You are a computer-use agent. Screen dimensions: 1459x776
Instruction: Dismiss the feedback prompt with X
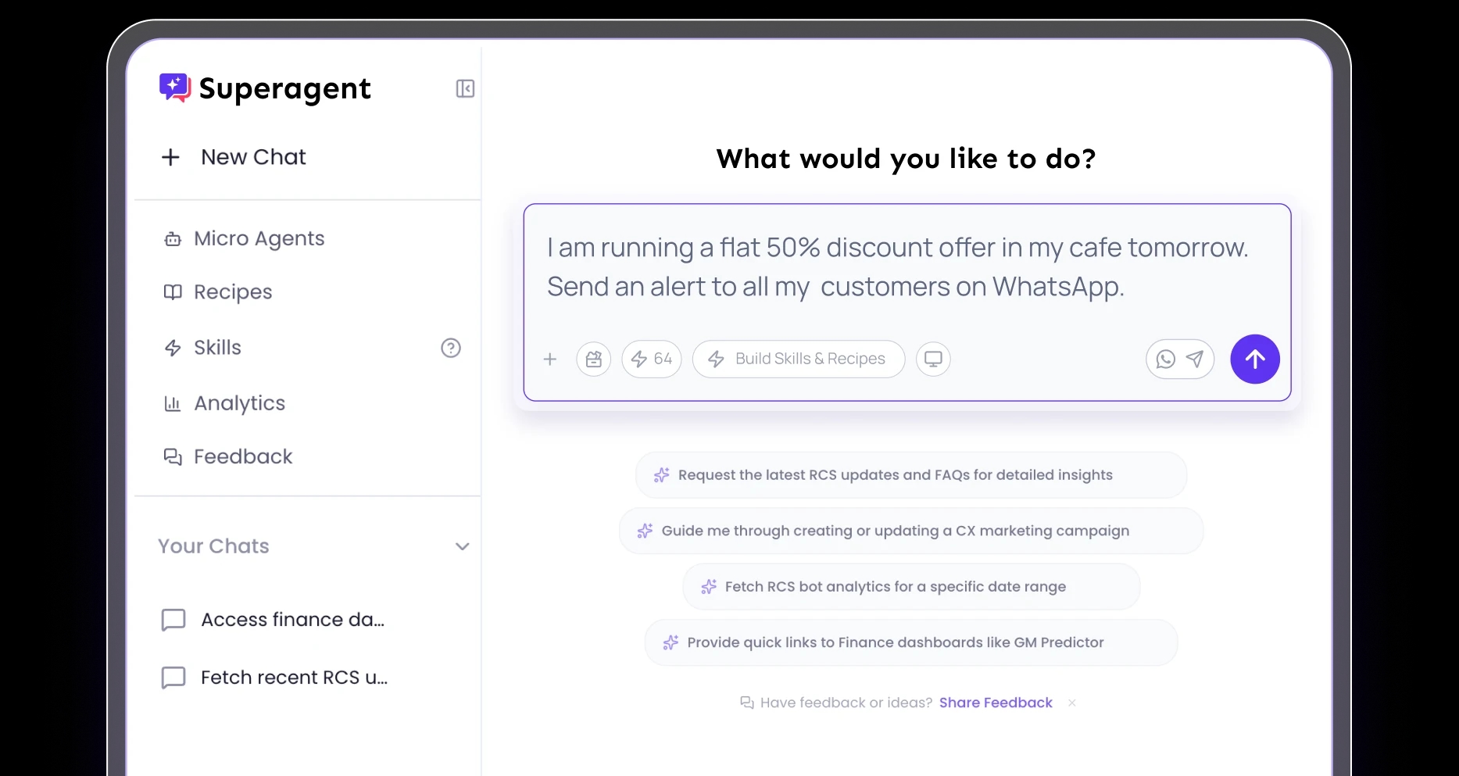(1072, 703)
